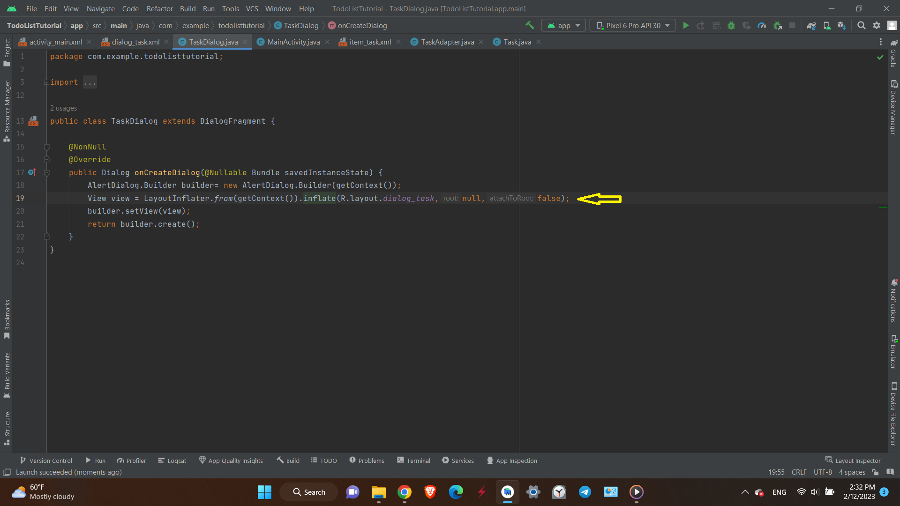The height and width of the screenshot is (506, 900).
Task: Click related XML gutter icon on line 13
Action: tap(33, 121)
